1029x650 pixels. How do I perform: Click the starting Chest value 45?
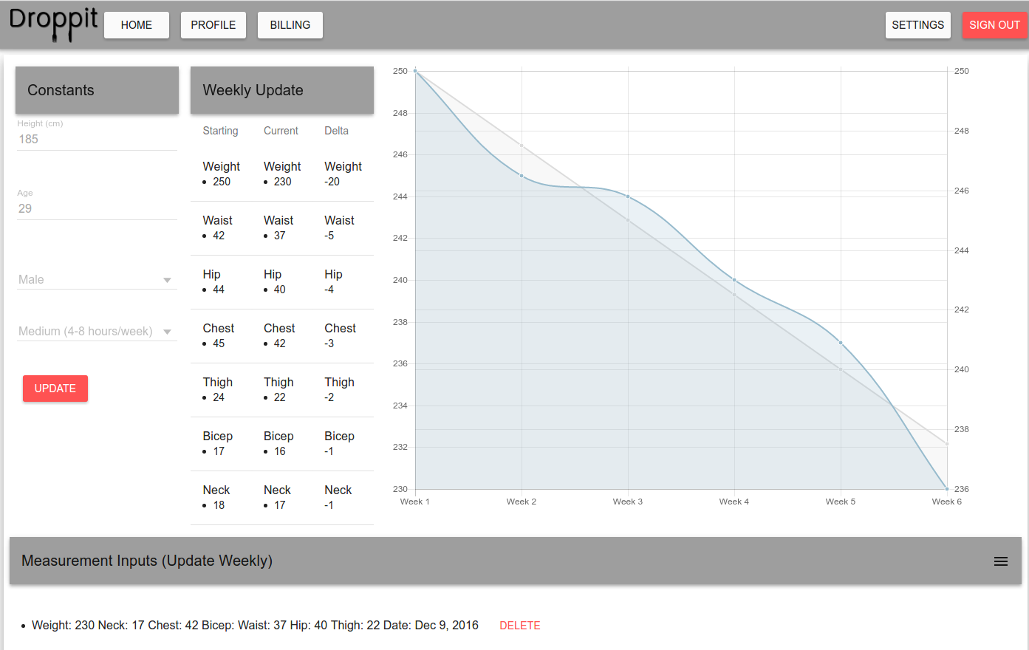[219, 343]
